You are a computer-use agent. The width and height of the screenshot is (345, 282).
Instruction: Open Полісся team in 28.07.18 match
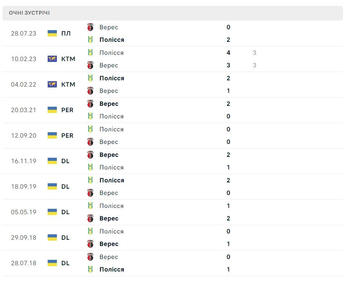tap(112, 269)
